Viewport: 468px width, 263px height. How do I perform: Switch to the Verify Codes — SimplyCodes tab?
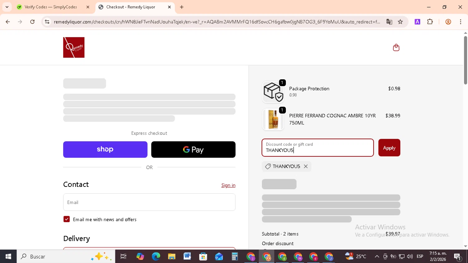pyautogui.click(x=51, y=7)
